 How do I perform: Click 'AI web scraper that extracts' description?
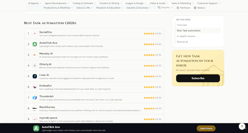81,100
